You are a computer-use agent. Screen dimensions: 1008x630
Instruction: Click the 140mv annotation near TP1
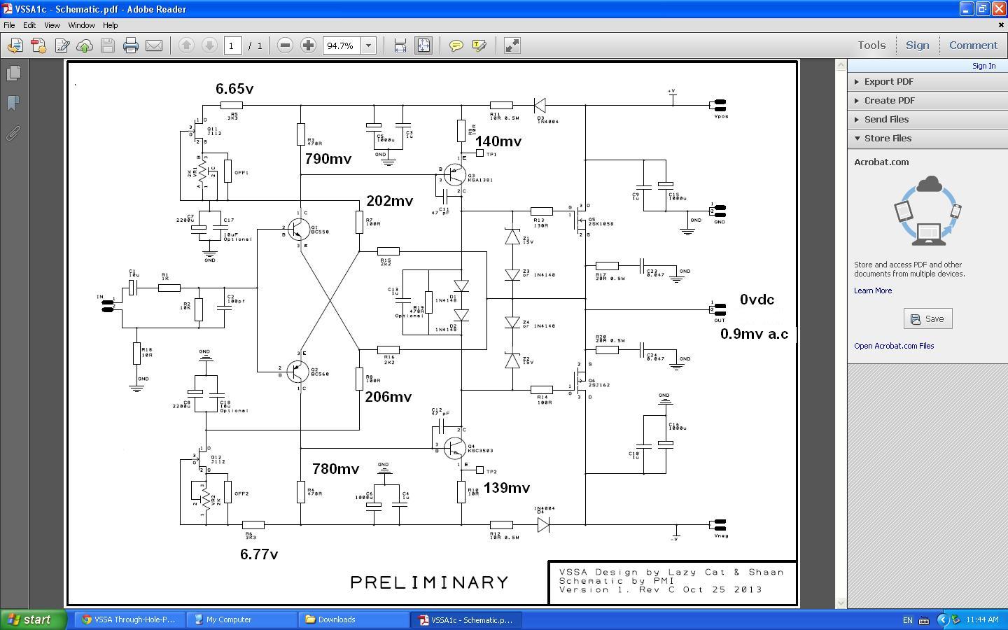click(498, 141)
